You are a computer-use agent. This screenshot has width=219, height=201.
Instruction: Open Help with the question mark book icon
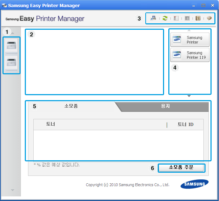coord(198,18)
